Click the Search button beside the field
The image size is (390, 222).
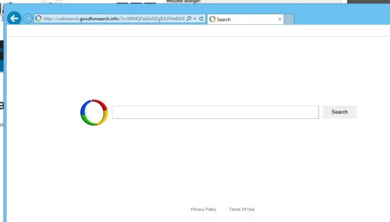[x=339, y=112]
